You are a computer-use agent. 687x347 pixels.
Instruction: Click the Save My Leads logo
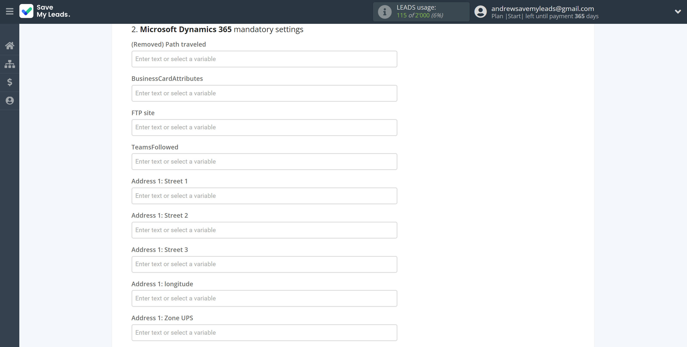(26, 11)
